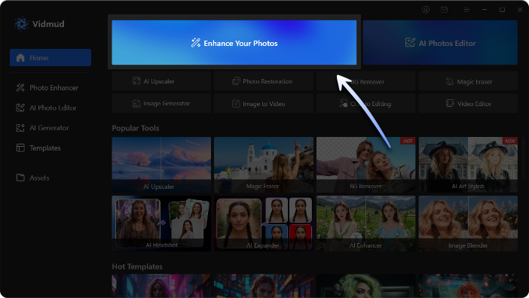Click the Video Editor button icon
Screen dimensions: 529x298
[x=450, y=103]
